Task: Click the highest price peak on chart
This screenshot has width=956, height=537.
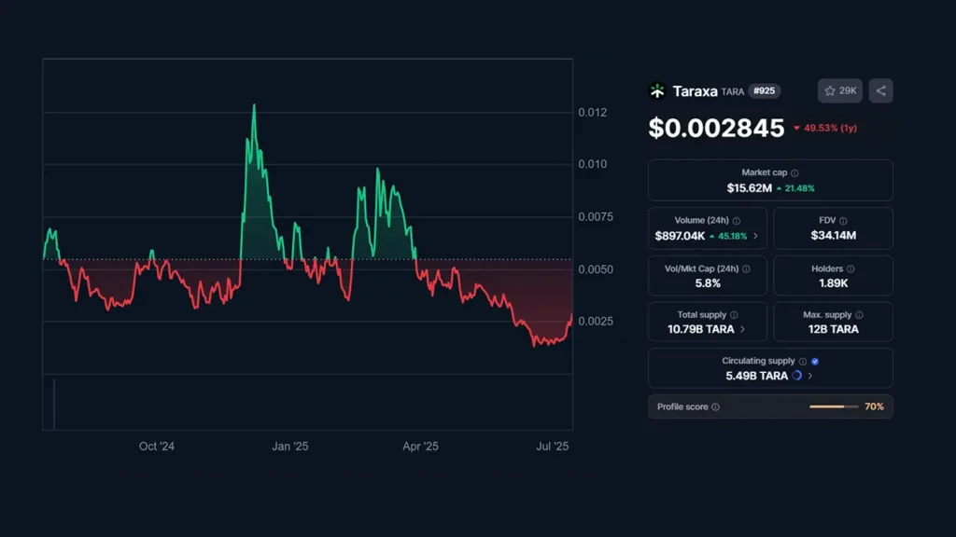Action: [x=254, y=106]
